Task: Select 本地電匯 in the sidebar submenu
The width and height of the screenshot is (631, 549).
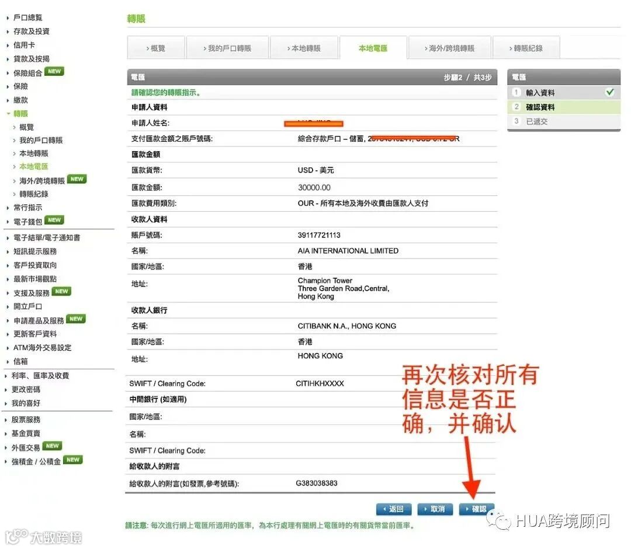Action: (33, 166)
